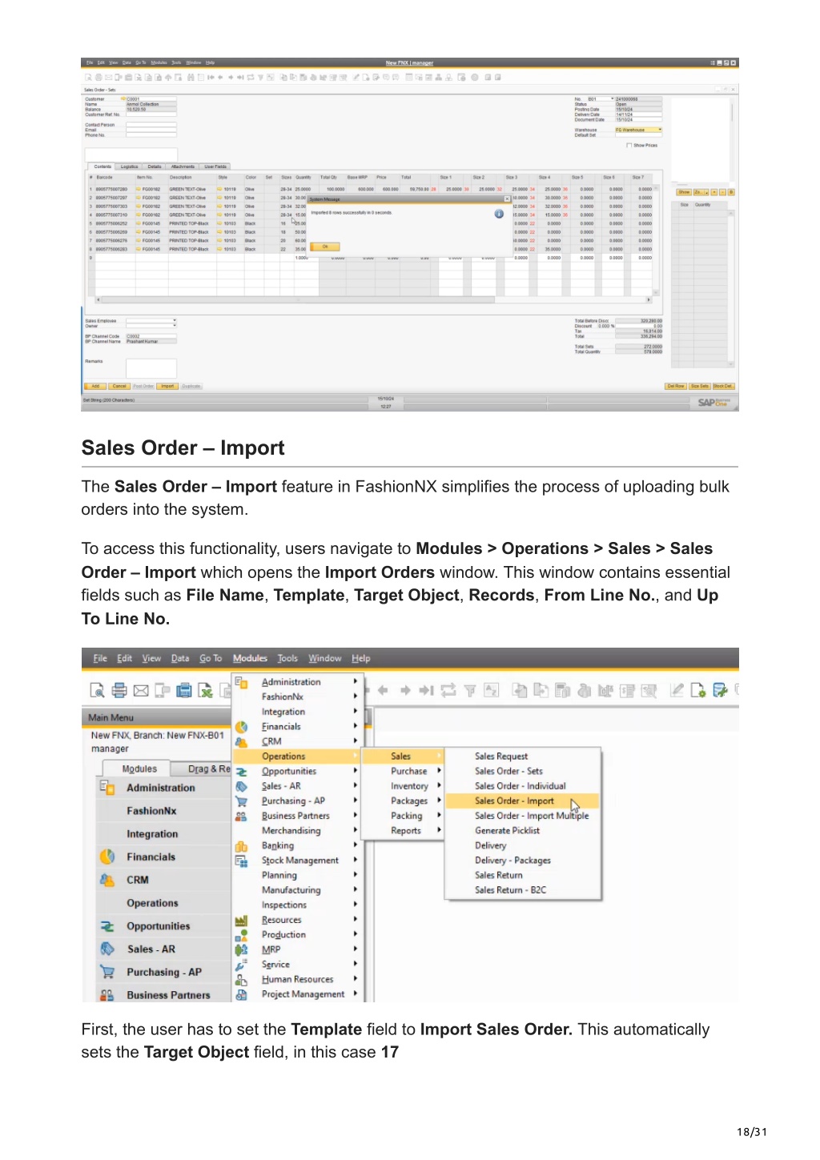Open the Window menu in the lower menu bar
Image resolution: width=820 pixels, height=1160 pixels.
pos(324,658)
